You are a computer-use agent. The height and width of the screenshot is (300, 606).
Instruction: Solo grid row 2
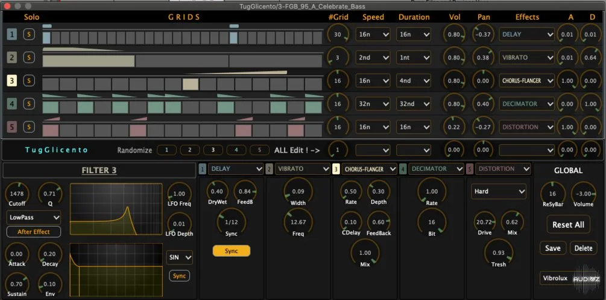(x=29, y=57)
